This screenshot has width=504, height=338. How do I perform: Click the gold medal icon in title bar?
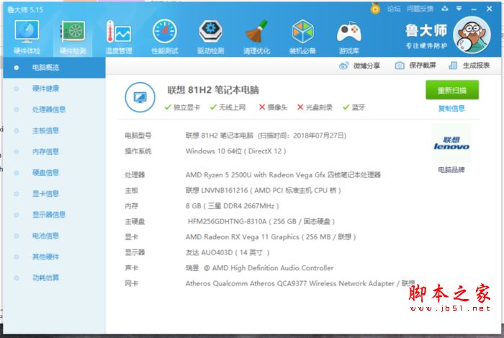(x=375, y=9)
